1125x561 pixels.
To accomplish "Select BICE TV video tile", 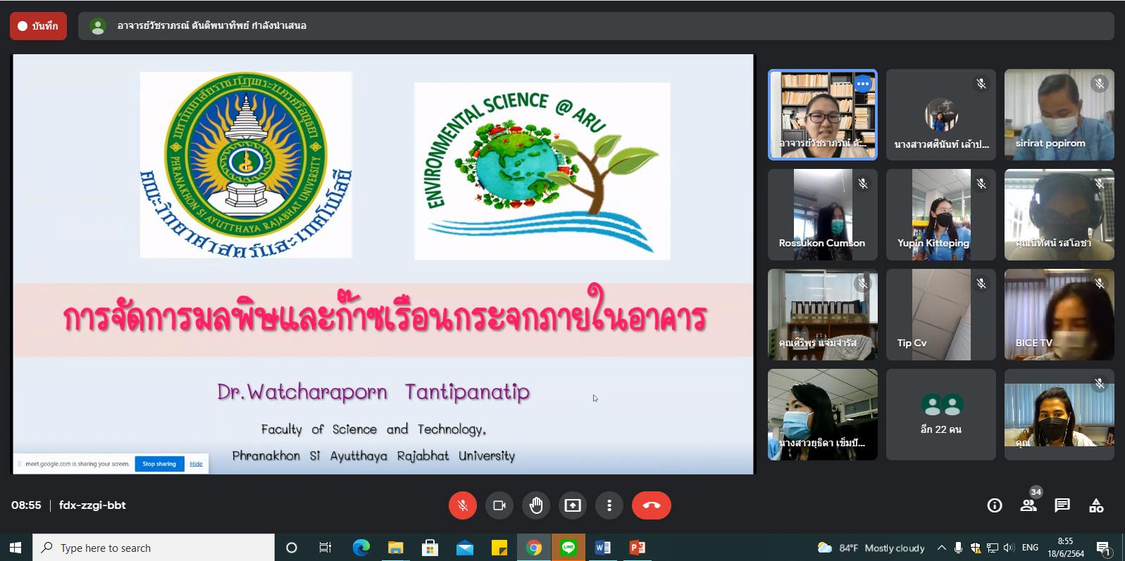I will click(x=1059, y=315).
